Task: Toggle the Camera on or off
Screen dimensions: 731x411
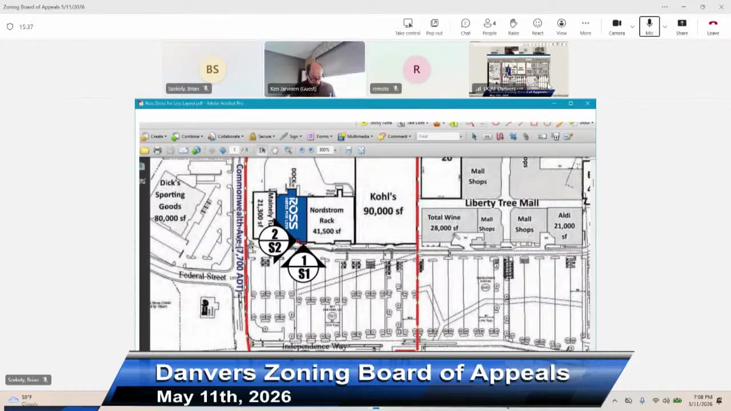Action: click(617, 27)
